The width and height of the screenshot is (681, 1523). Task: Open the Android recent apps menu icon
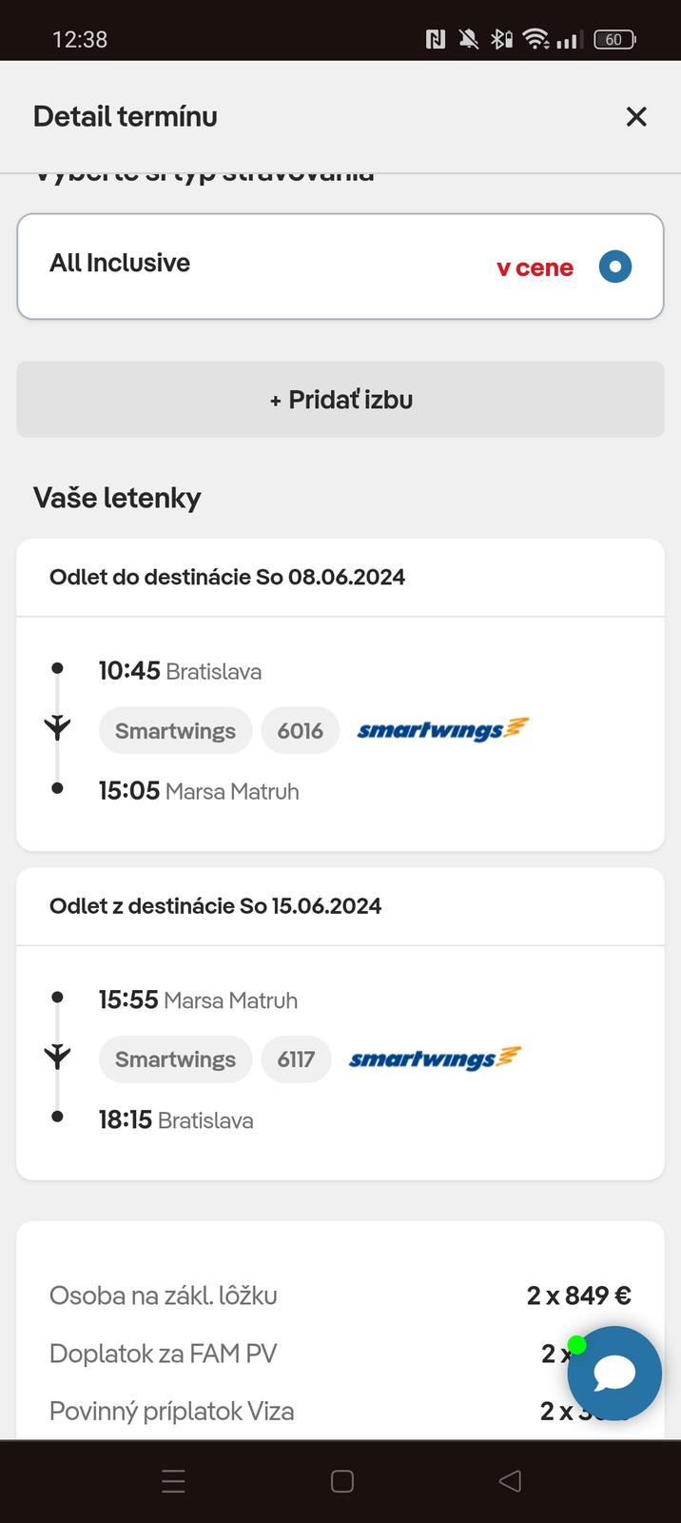(x=173, y=1481)
